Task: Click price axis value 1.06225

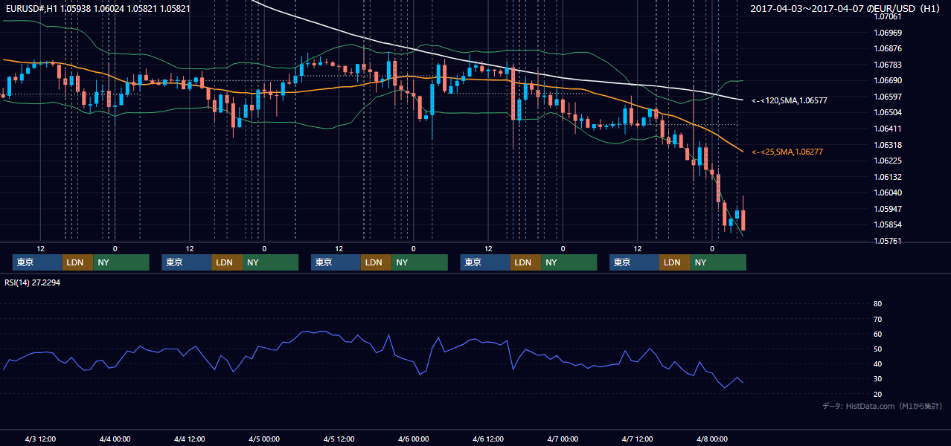Action: [x=888, y=161]
